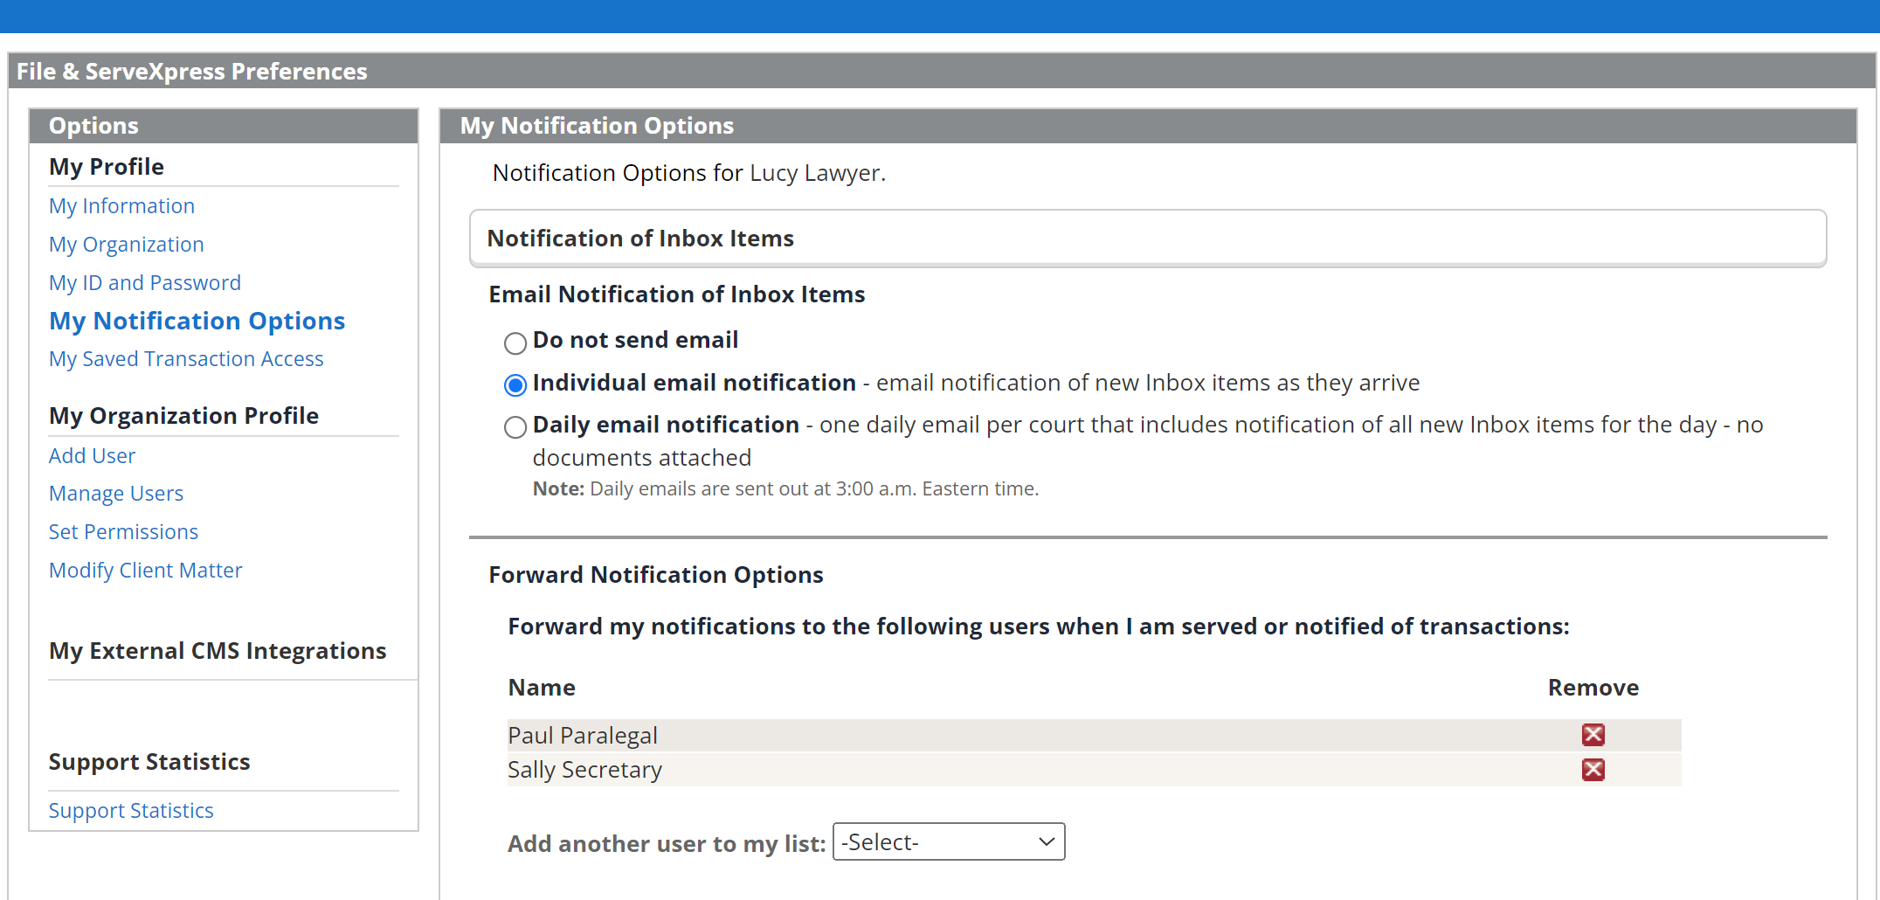Click the Options panel header

[x=224, y=126]
